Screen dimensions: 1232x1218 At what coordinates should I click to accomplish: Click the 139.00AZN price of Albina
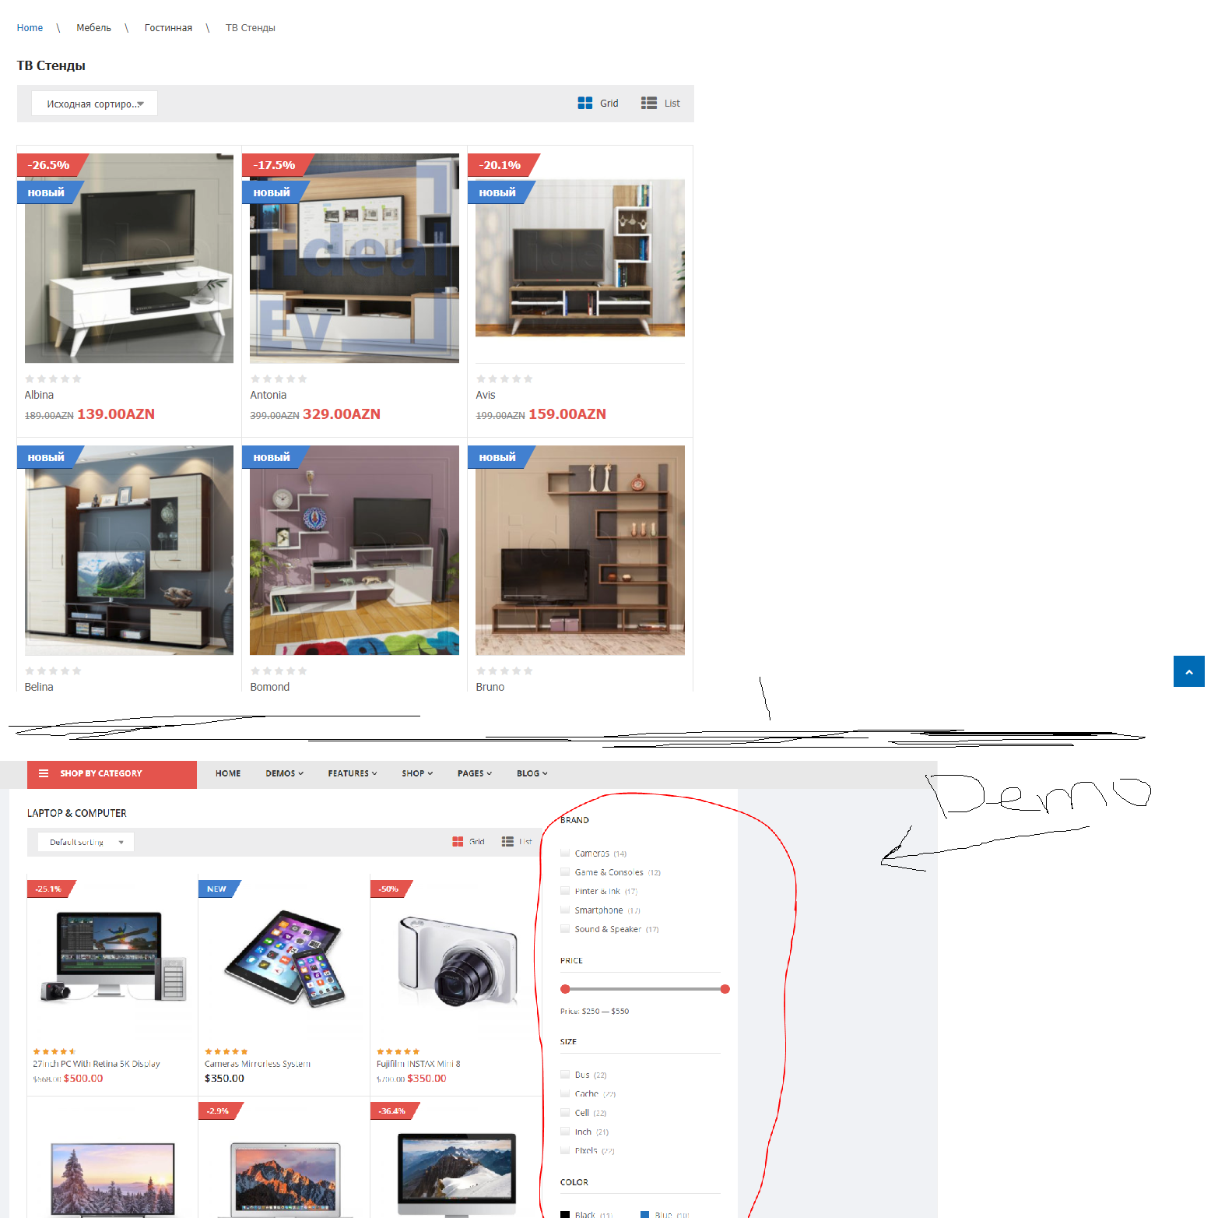pos(116,414)
